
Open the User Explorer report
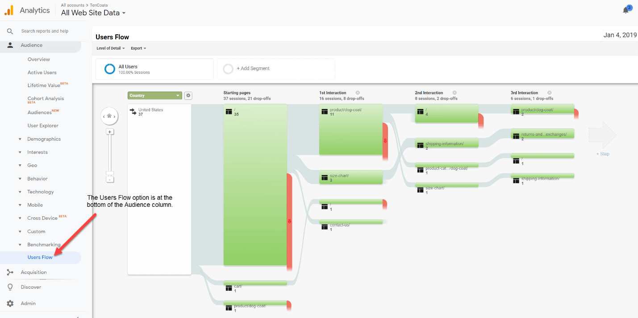pos(43,126)
